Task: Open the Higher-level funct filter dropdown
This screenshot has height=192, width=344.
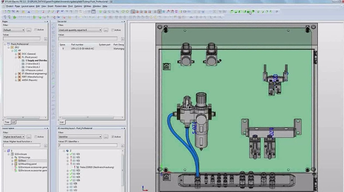Action: (23, 137)
